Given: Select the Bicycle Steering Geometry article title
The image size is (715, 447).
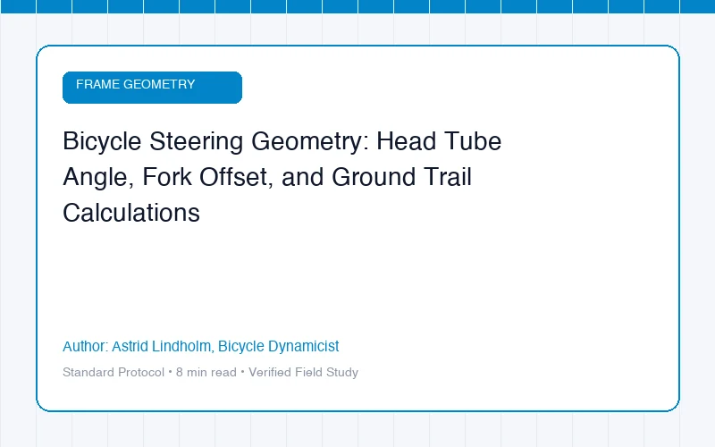Looking at the screenshot, I should [282, 176].
